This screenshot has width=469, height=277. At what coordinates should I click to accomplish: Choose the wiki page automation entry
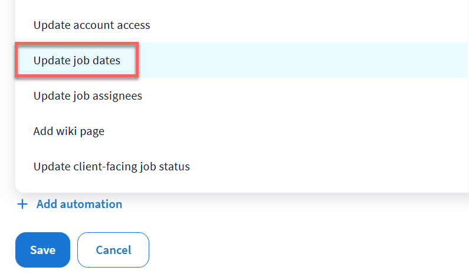68,131
